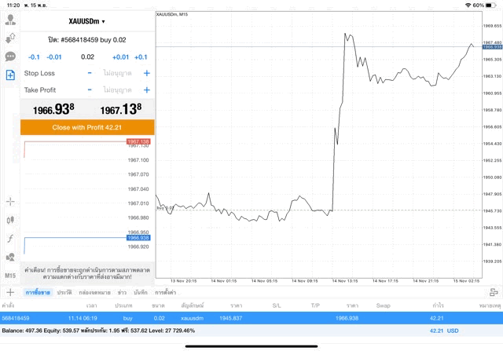Open the candlestick chart type icon
503x351 pixels.
coord(10,220)
